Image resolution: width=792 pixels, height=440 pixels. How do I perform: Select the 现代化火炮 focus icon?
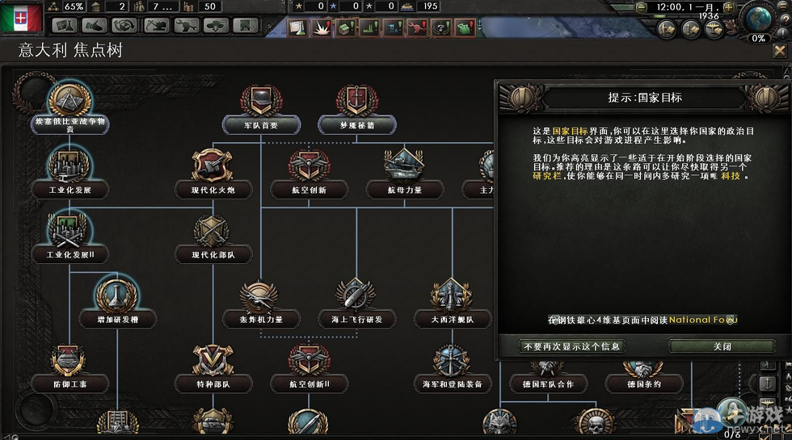pos(213,165)
